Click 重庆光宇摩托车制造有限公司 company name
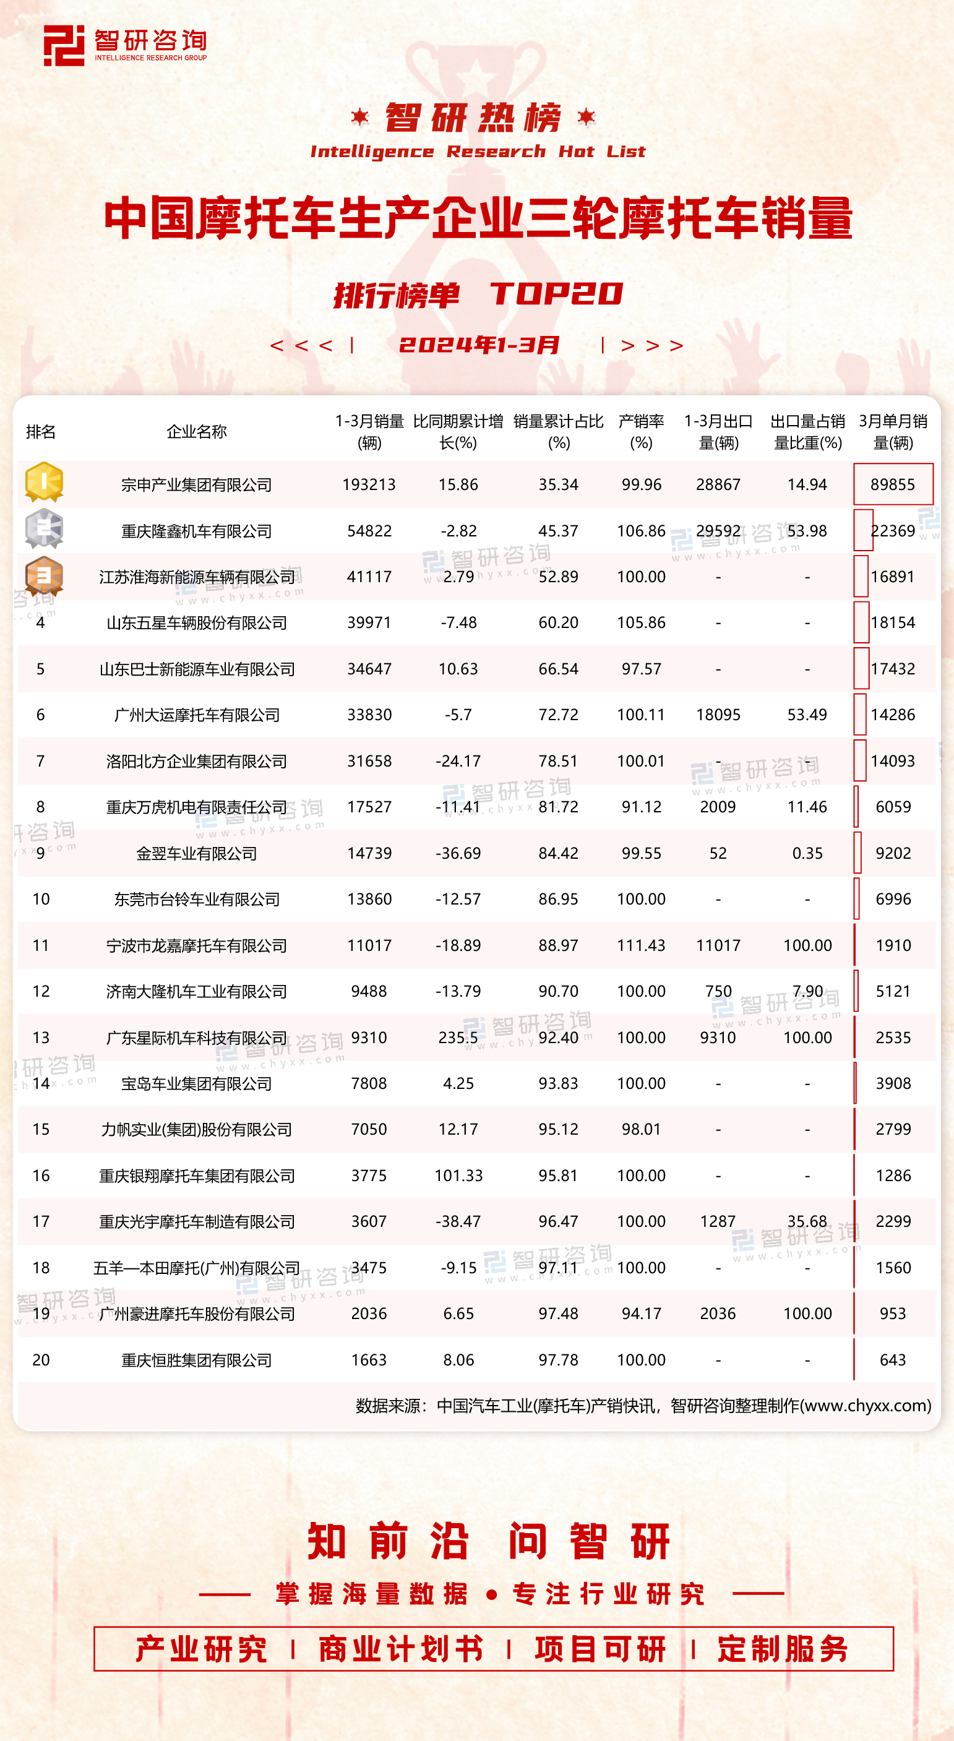The height and width of the screenshot is (1741, 954). [x=197, y=1222]
